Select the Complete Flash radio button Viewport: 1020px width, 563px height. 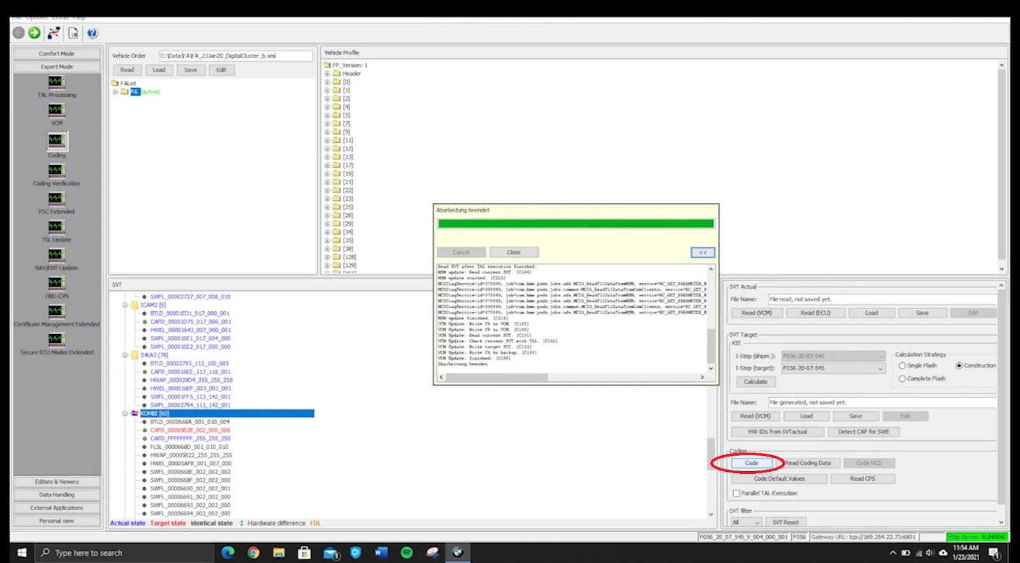tap(902, 379)
